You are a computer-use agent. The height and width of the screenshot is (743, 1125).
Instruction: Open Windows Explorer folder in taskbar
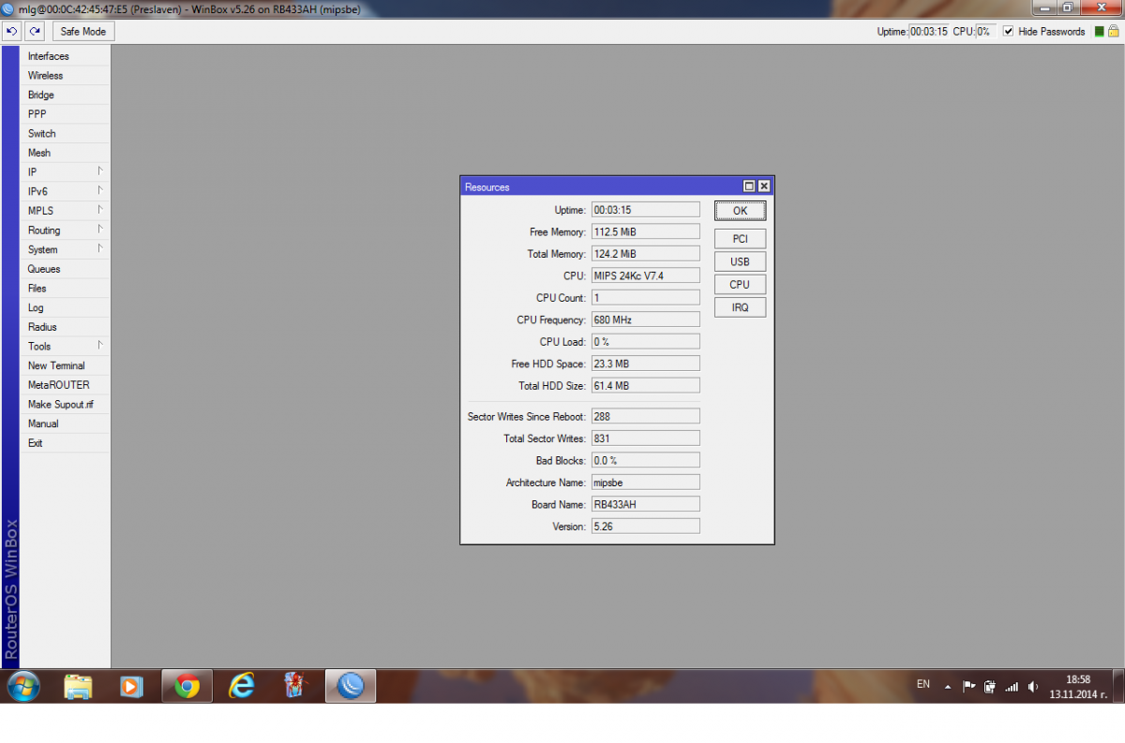(x=78, y=687)
